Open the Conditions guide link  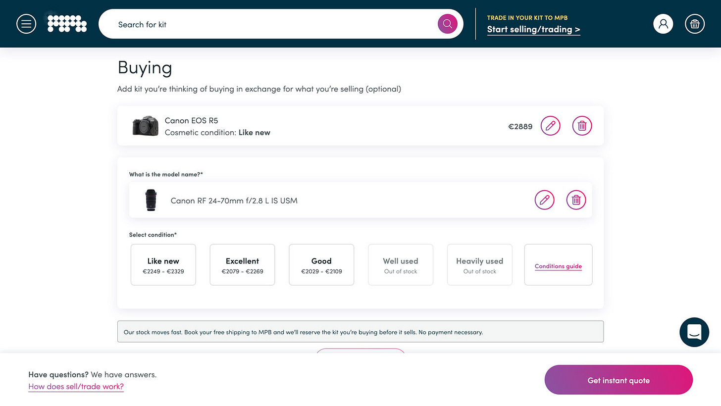[558, 266]
